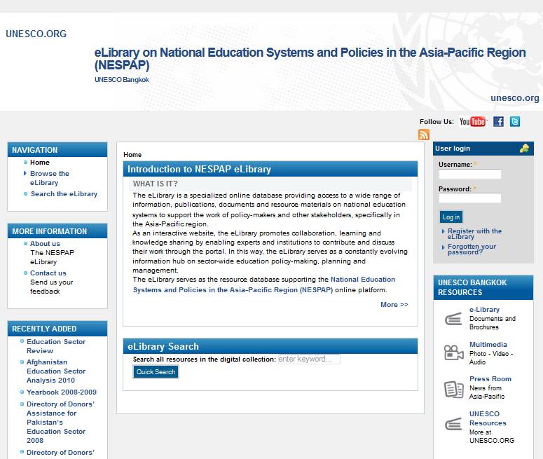Click the e-Library documents icon
Screen dimensions: 543x459
(453, 319)
